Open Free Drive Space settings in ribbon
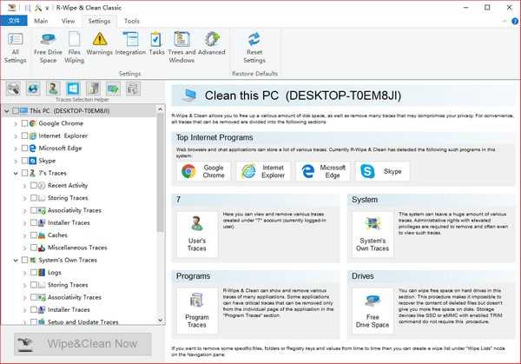 [x=48, y=45]
